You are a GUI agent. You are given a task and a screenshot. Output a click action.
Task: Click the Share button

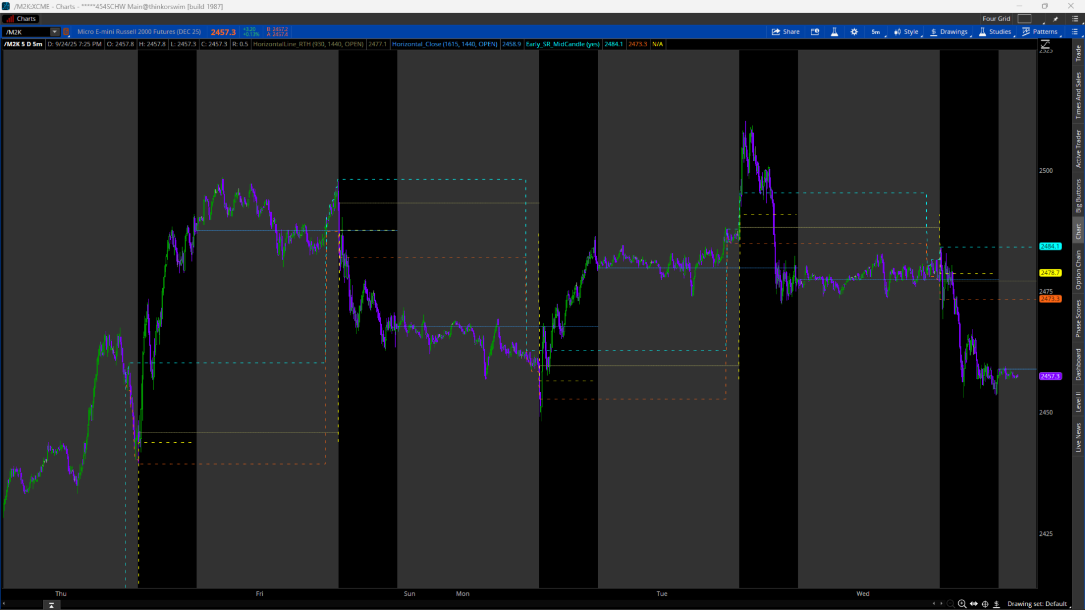(786, 32)
